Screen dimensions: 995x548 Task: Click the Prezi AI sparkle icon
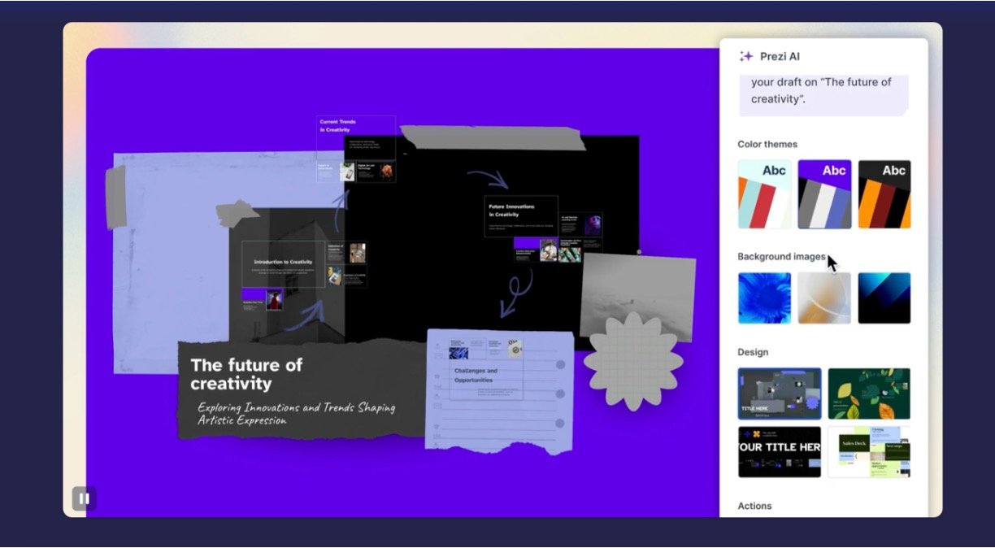746,56
